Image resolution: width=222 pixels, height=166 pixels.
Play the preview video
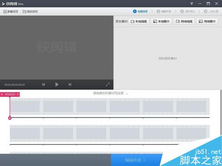[x=57, y=85]
